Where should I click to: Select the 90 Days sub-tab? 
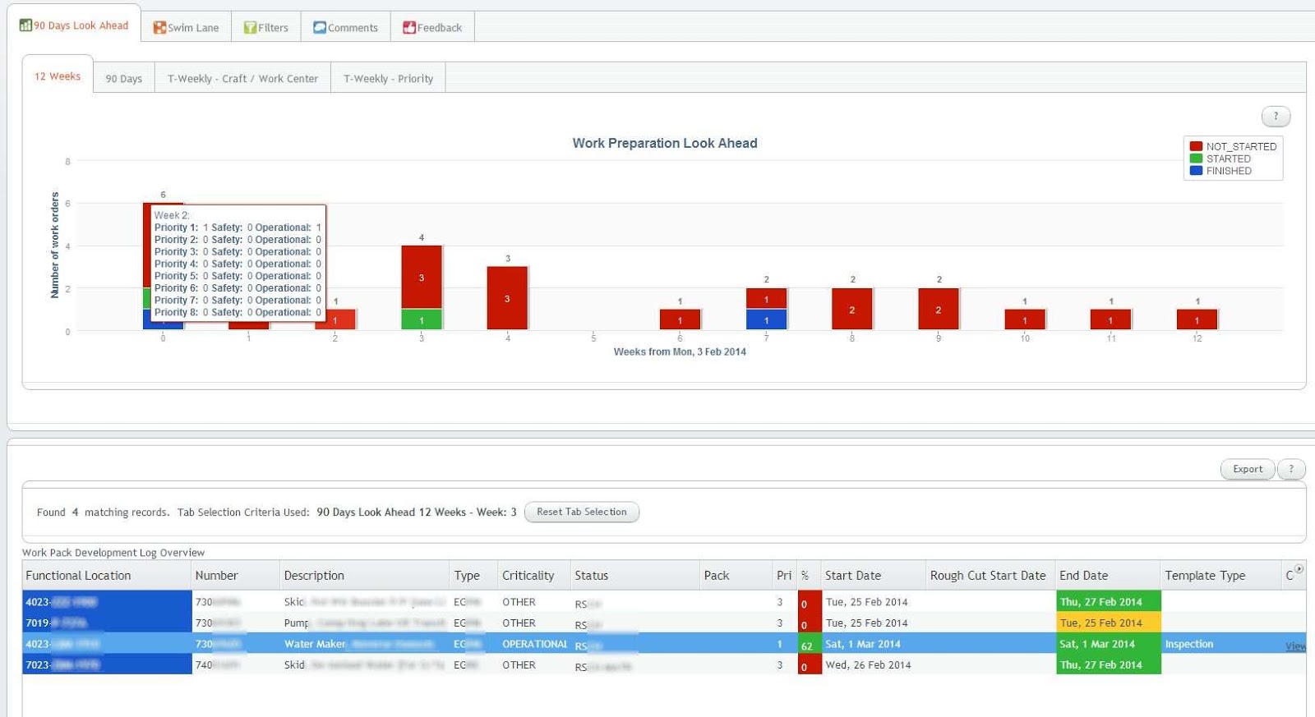pyautogui.click(x=124, y=79)
